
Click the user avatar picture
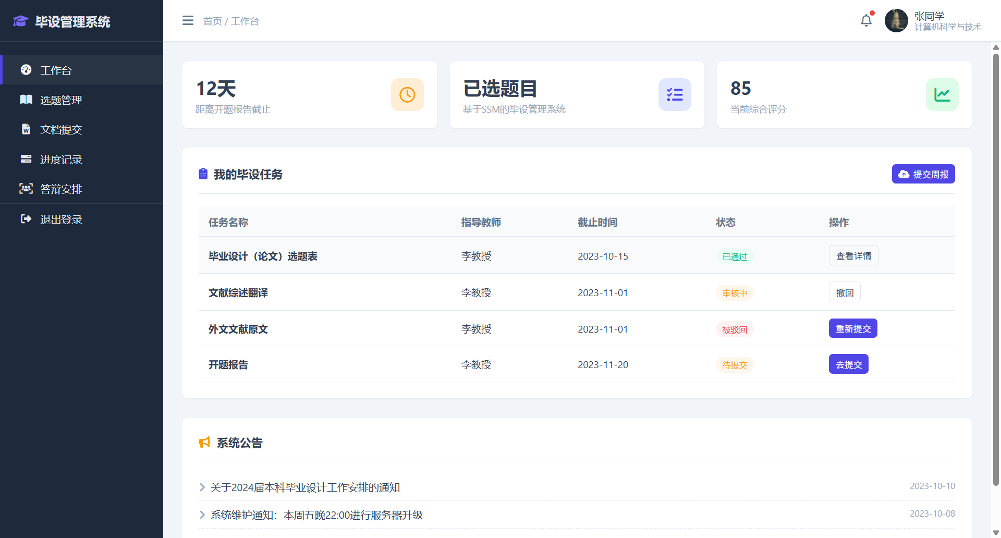pyautogui.click(x=896, y=21)
